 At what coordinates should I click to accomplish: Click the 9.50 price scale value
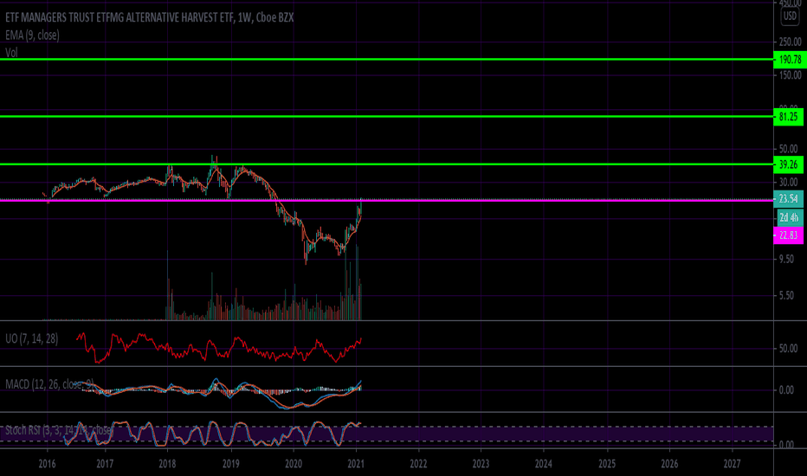tap(786, 260)
